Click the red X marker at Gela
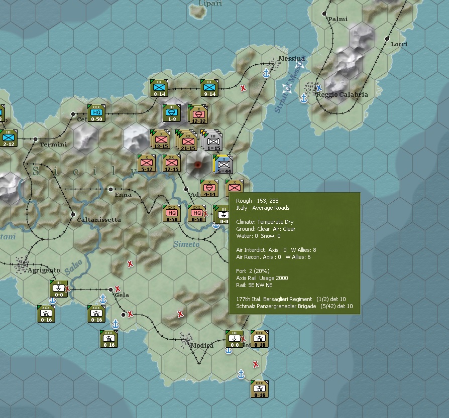449x418 pixels. point(118,289)
